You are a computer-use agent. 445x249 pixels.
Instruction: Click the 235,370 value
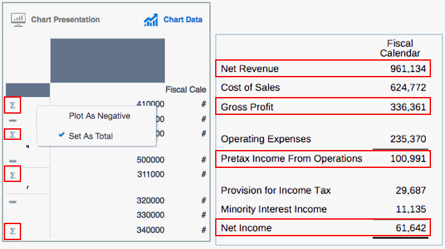point(408,139)
